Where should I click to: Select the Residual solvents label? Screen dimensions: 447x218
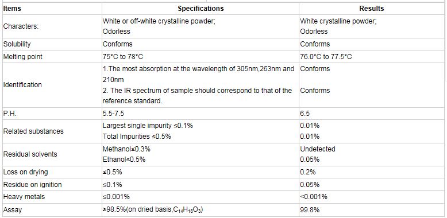click(x=30, y=154)
